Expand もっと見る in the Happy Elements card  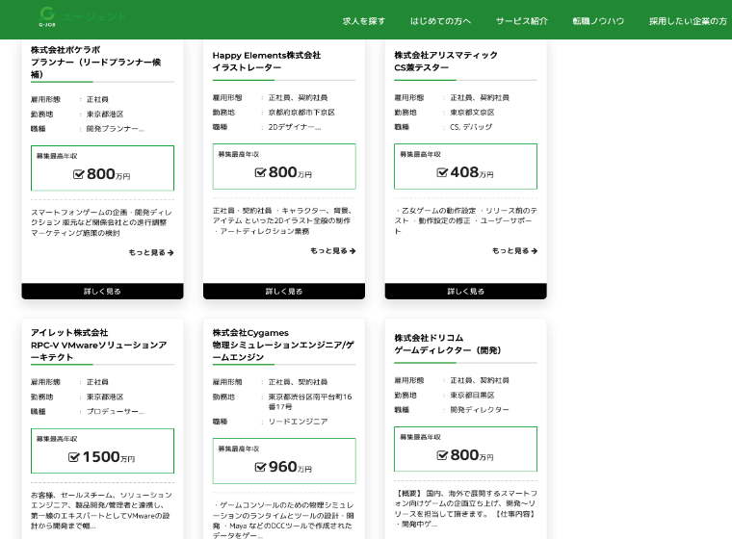333,250
